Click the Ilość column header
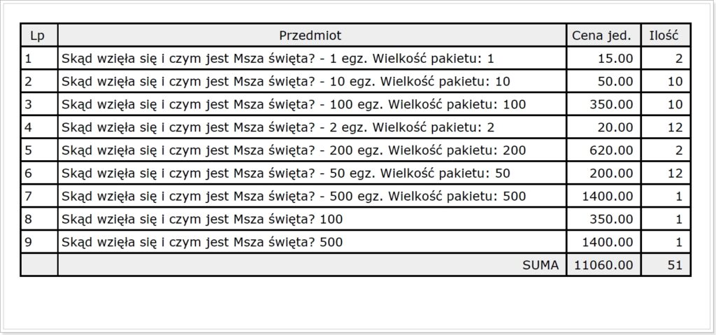Image resolution: width=716 pixels, height=335 pixels. coord(666,35)
